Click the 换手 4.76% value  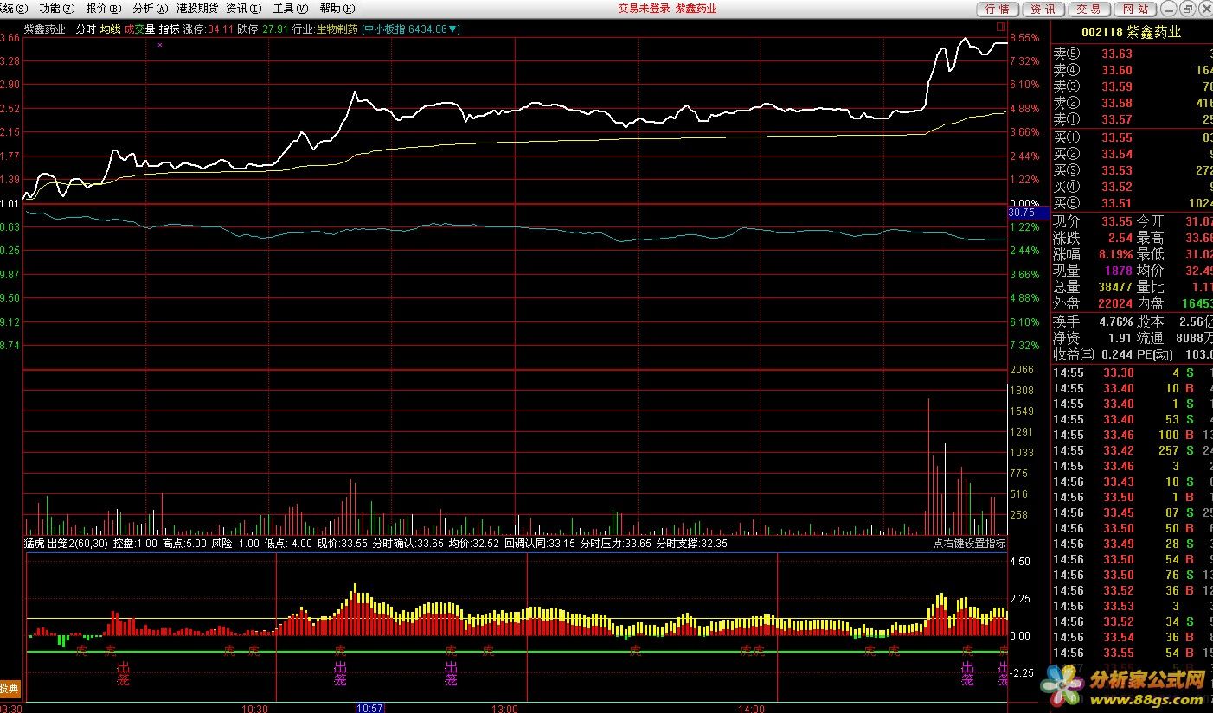pyautogui.click(x=1115, y=321)
